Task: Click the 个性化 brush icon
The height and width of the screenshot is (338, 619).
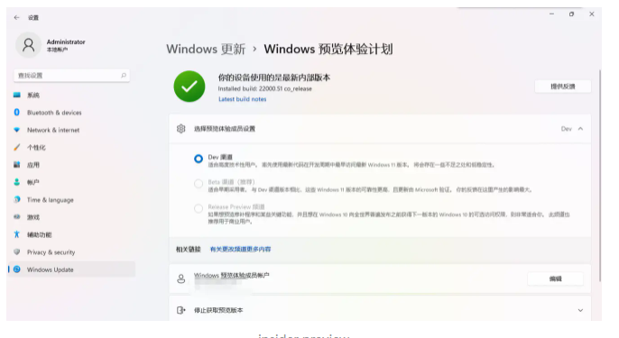Action: coord(16,147)
